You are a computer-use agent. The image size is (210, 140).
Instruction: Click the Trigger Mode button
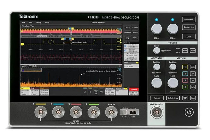coord(193,51)
